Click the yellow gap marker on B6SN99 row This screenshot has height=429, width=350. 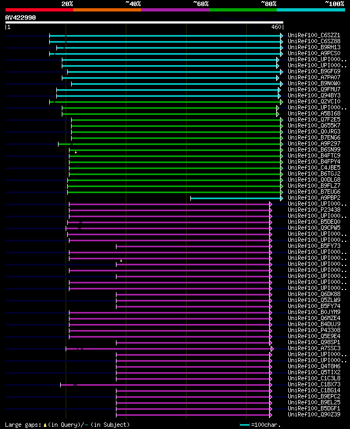75,152
